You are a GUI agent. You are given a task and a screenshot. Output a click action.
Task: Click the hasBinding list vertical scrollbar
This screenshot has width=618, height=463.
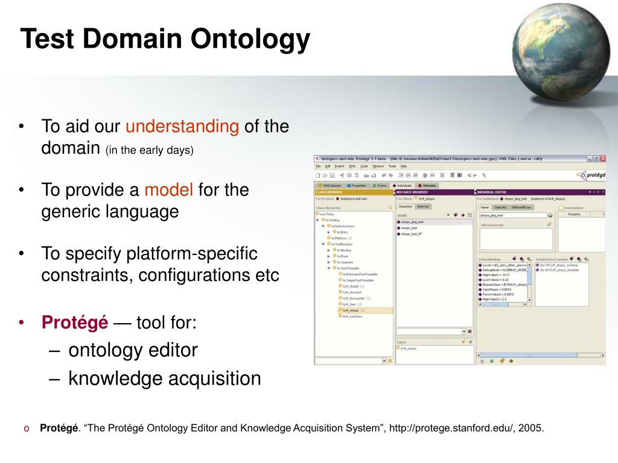[x=529, y=282]
